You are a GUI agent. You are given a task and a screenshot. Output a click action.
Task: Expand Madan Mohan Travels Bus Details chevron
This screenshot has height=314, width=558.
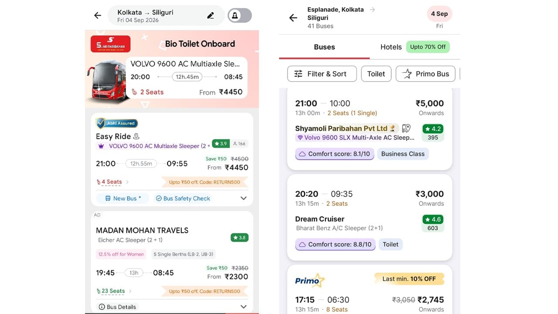(244, 307)
